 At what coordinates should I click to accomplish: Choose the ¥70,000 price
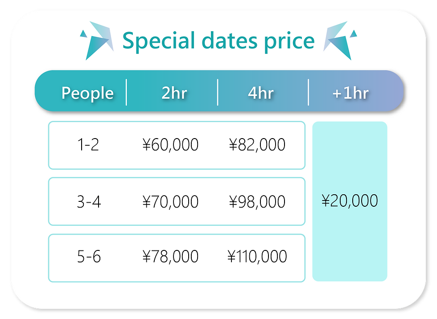[x=170, y=202]
